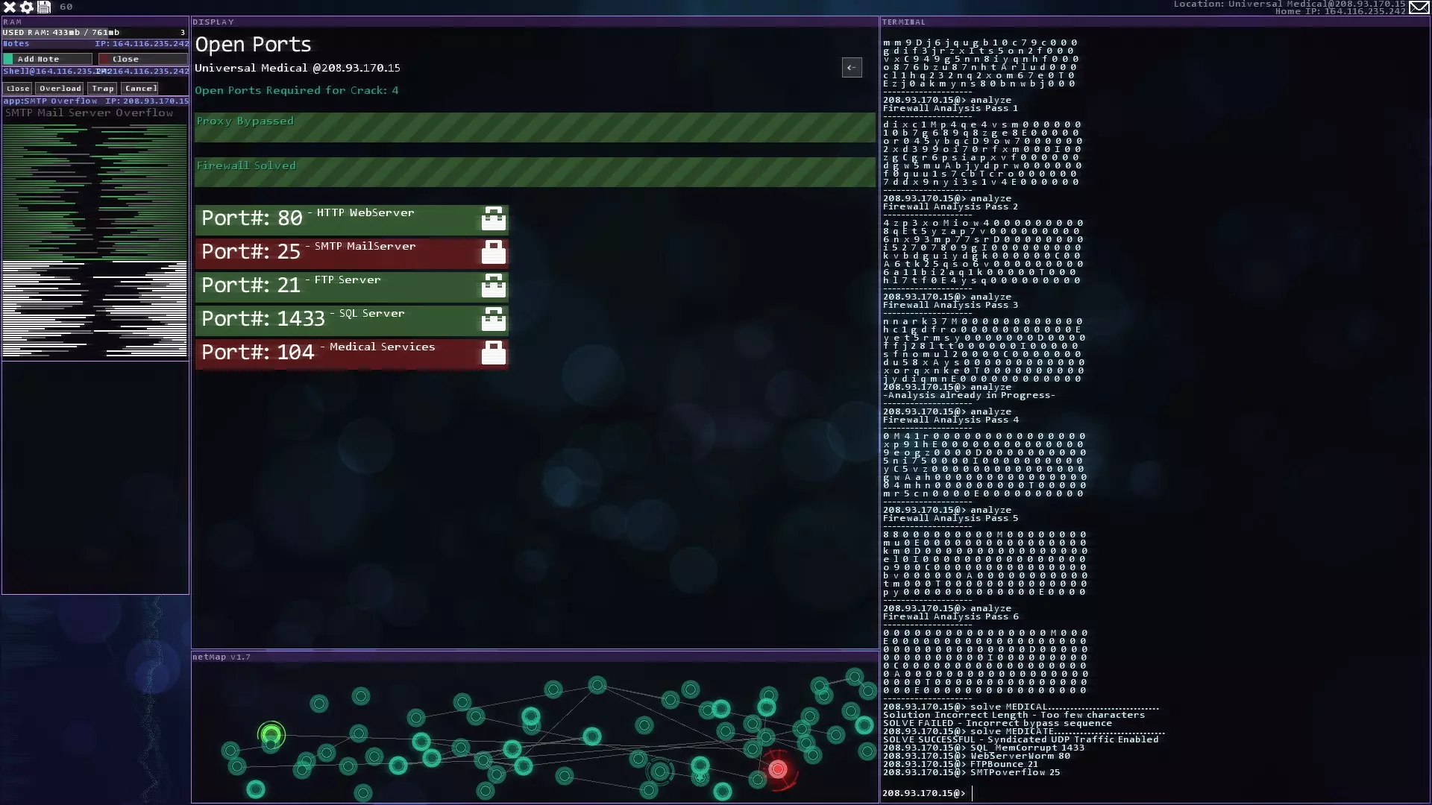Click the Proxy Bypassed bar

(x=534, y=127)
